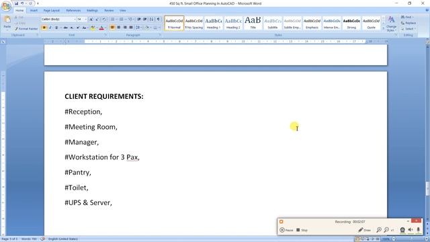The width and height of the screenshot is (430, 242).
Task: Undo last action in Quick Access Toolbar
Action: pyautogui.click(x=22, y=3)
